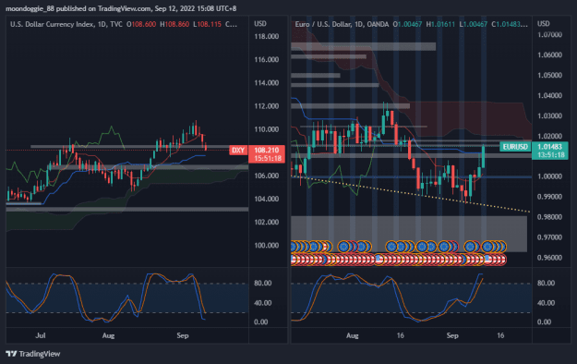Click the 0.00 stochastic level on EURUSD pane

[545, 322]
